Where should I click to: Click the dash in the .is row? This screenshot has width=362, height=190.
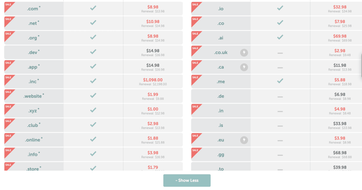[280, 126]
